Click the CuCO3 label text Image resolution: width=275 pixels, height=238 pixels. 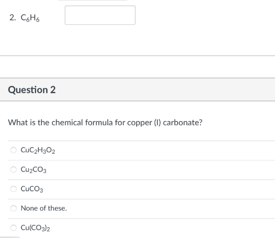(31, 189)
